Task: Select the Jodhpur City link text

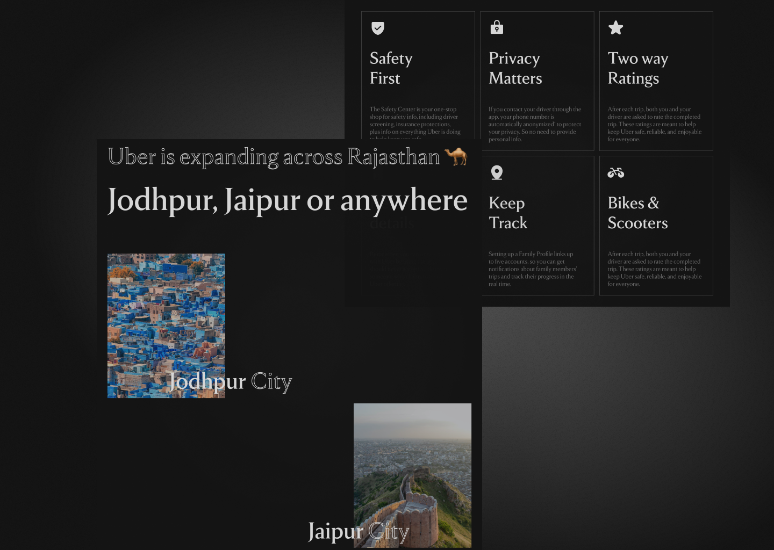Action: pos(231,382)
